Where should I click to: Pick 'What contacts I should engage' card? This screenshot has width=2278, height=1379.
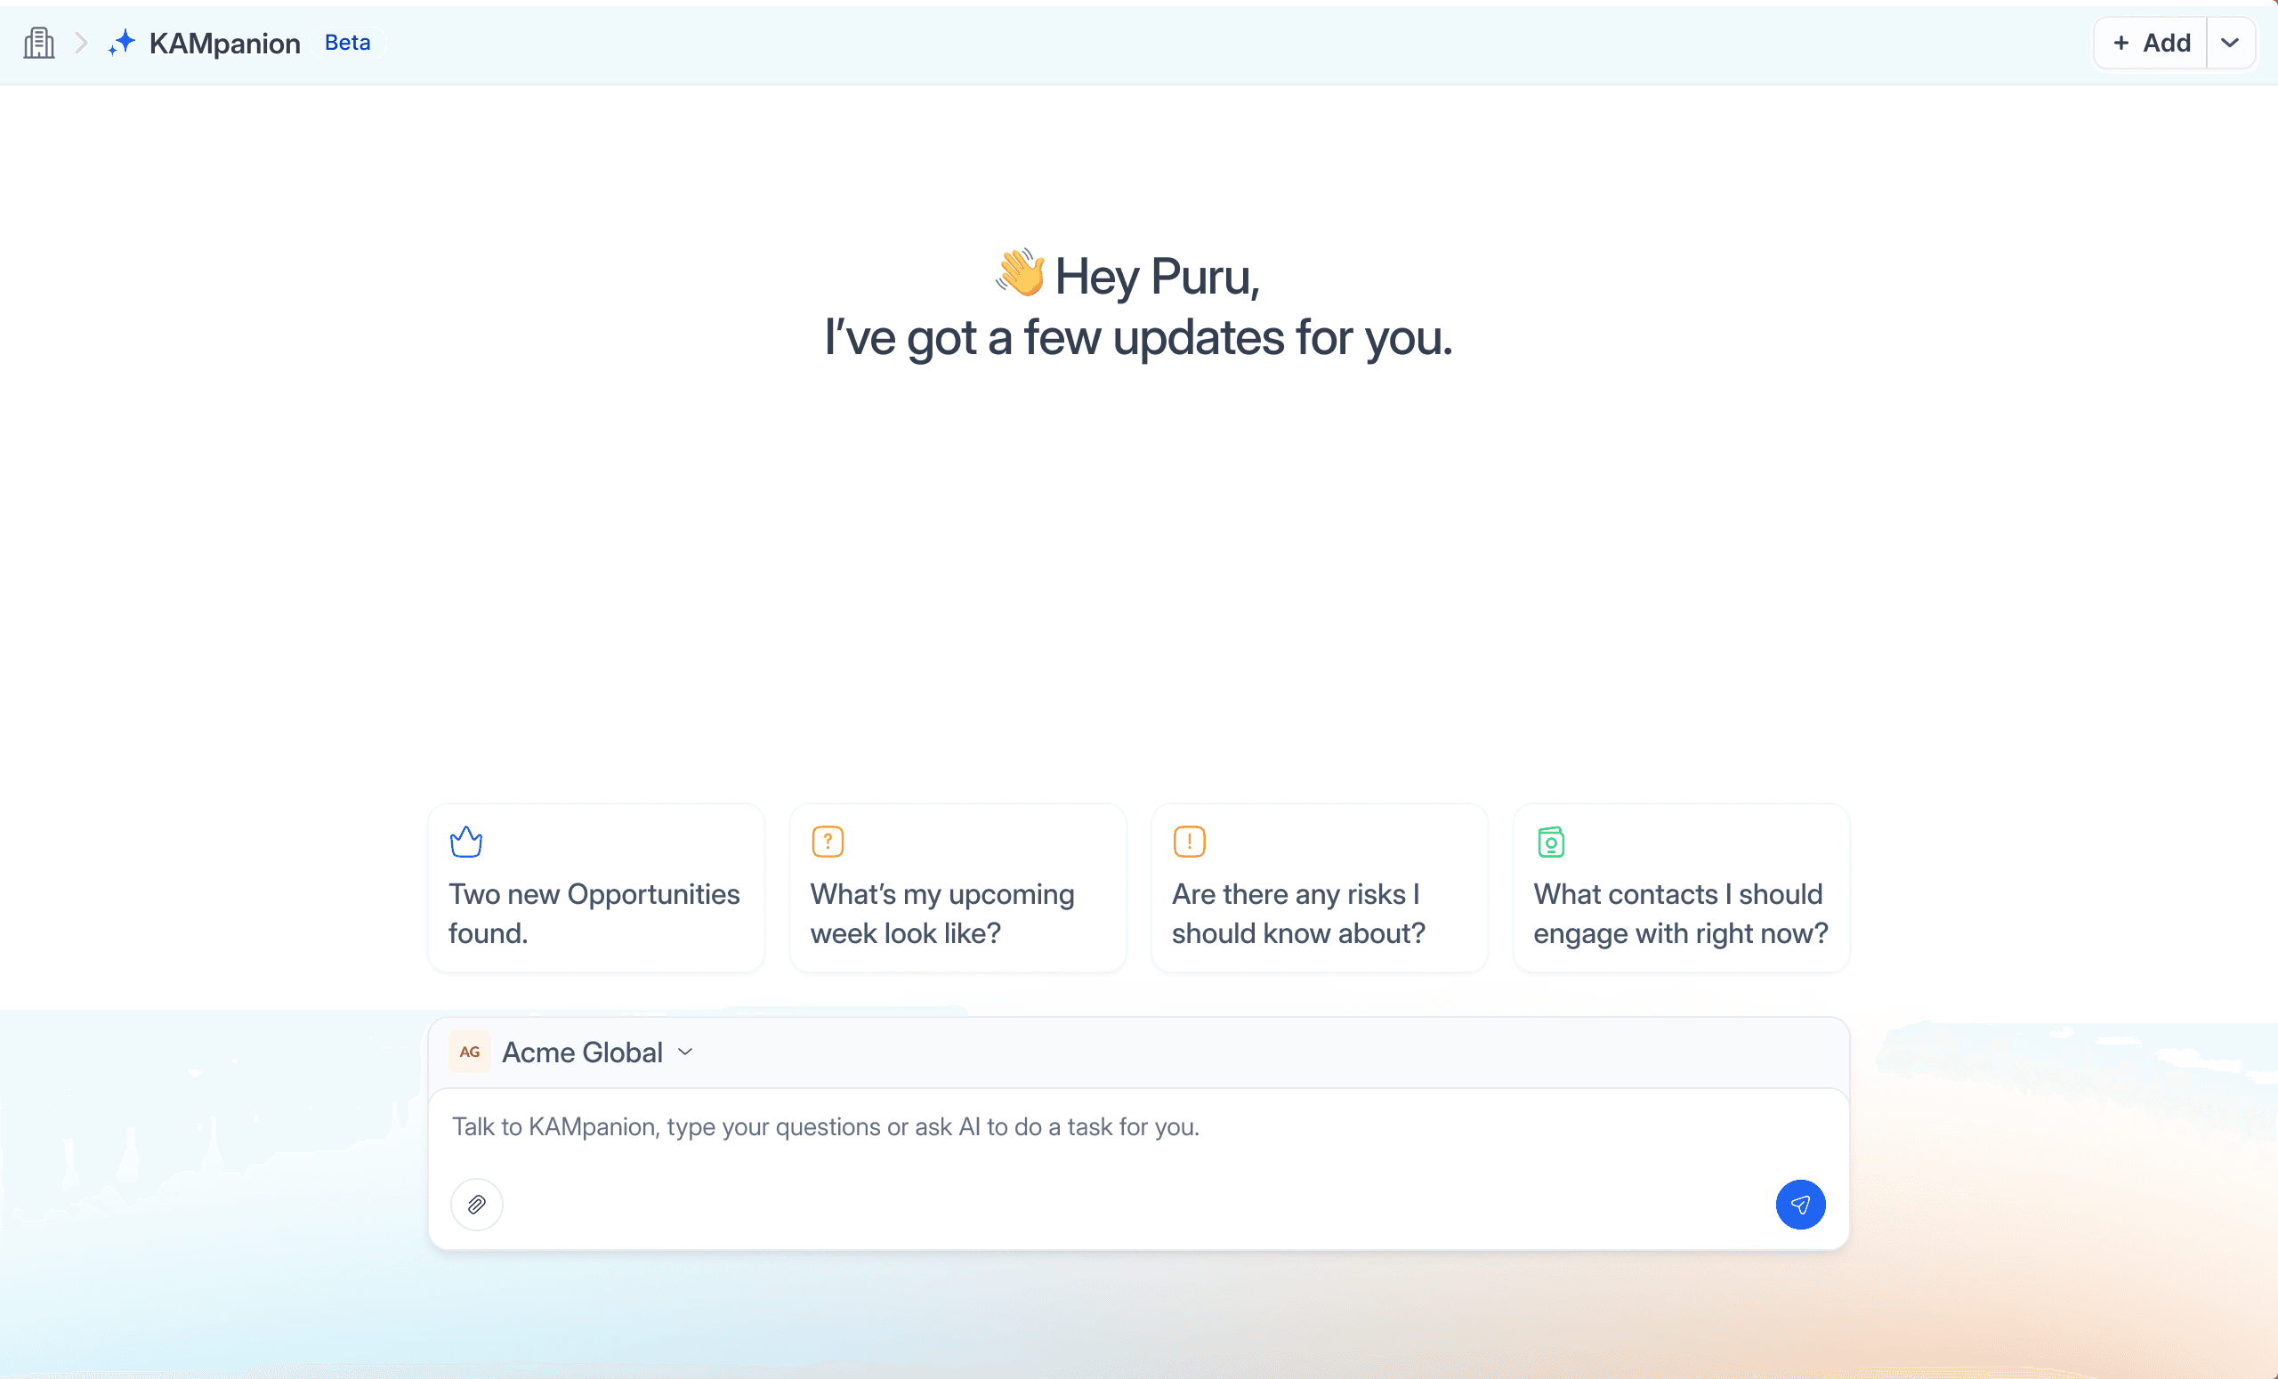(x=1680, y=911)
